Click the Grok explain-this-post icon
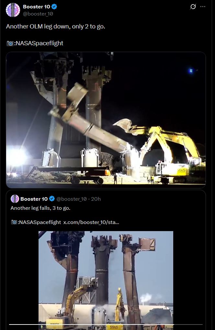Viewport: 215px width, 330px height. (x=193, y=7)
